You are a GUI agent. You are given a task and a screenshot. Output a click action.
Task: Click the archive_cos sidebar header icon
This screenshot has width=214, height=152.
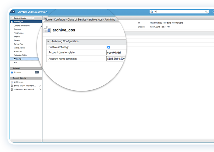tap(12, 21)
